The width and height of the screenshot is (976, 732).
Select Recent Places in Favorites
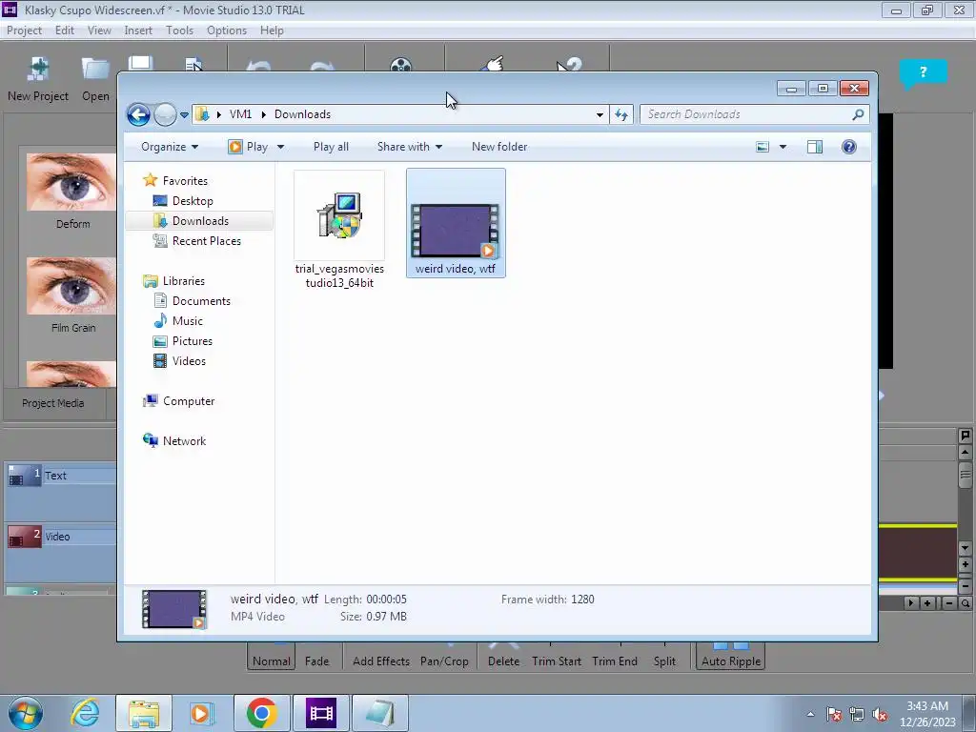point(207,241)
